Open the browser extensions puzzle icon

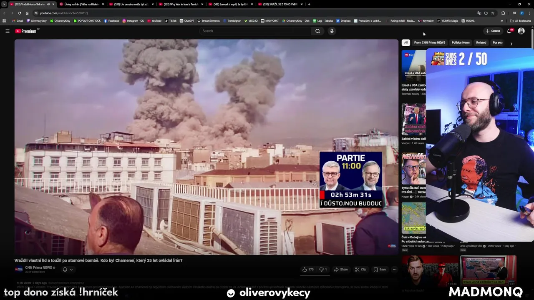tap(503, 13)
